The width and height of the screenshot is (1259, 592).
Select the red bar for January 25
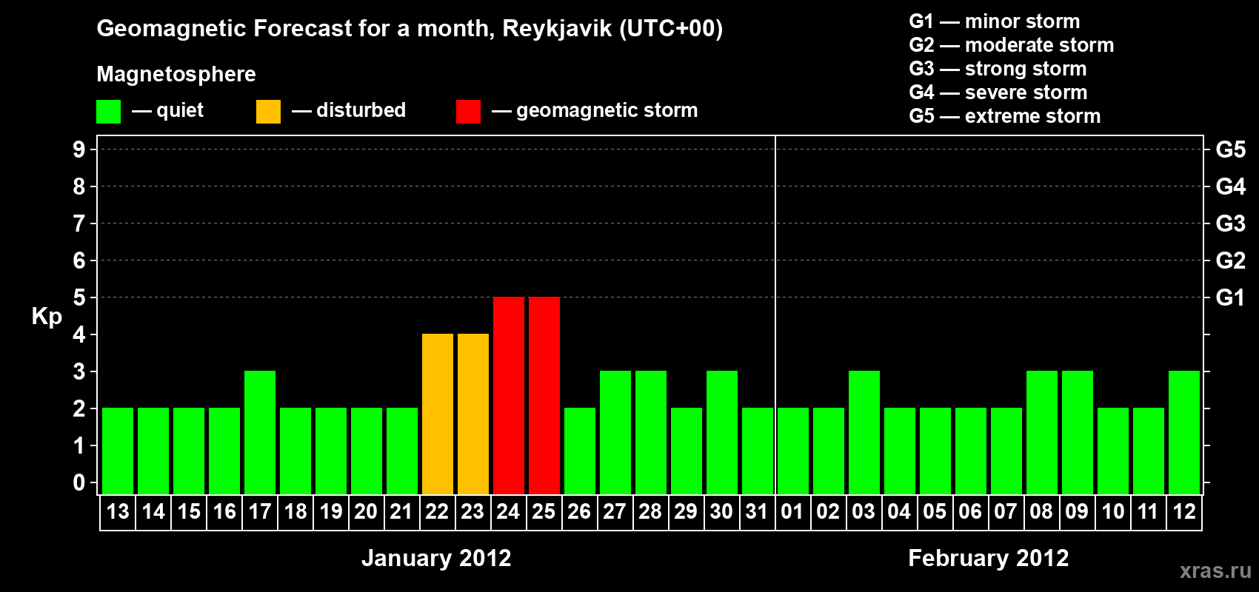click(x=544, y=395)
